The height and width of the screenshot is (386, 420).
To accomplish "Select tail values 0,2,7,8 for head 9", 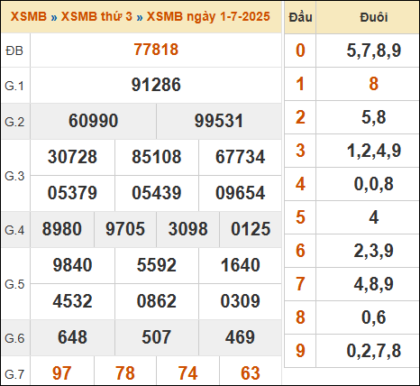I will [374, 351].
